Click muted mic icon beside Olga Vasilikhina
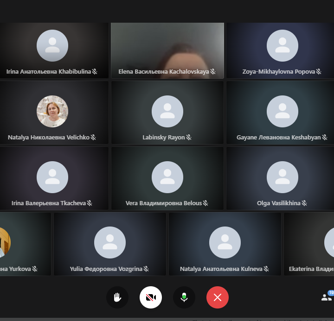Image resolution: width=334 pixels, height=321 pixels. tap(304, 203)
